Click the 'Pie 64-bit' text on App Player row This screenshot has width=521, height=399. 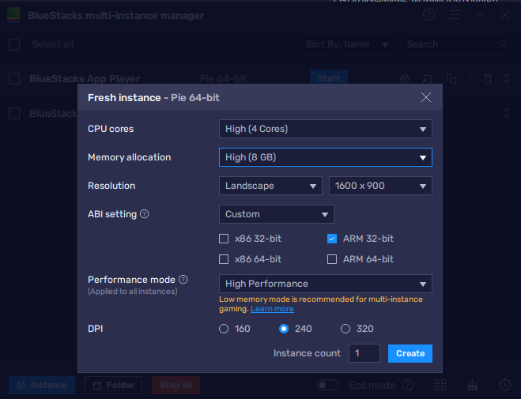click(x=223, y=79)
